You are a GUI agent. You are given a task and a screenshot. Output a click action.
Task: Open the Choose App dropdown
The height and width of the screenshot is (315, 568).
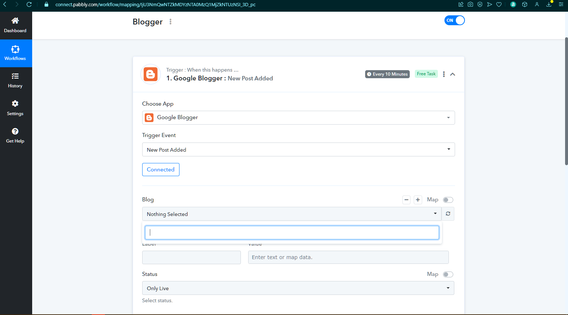click(298, 118)
